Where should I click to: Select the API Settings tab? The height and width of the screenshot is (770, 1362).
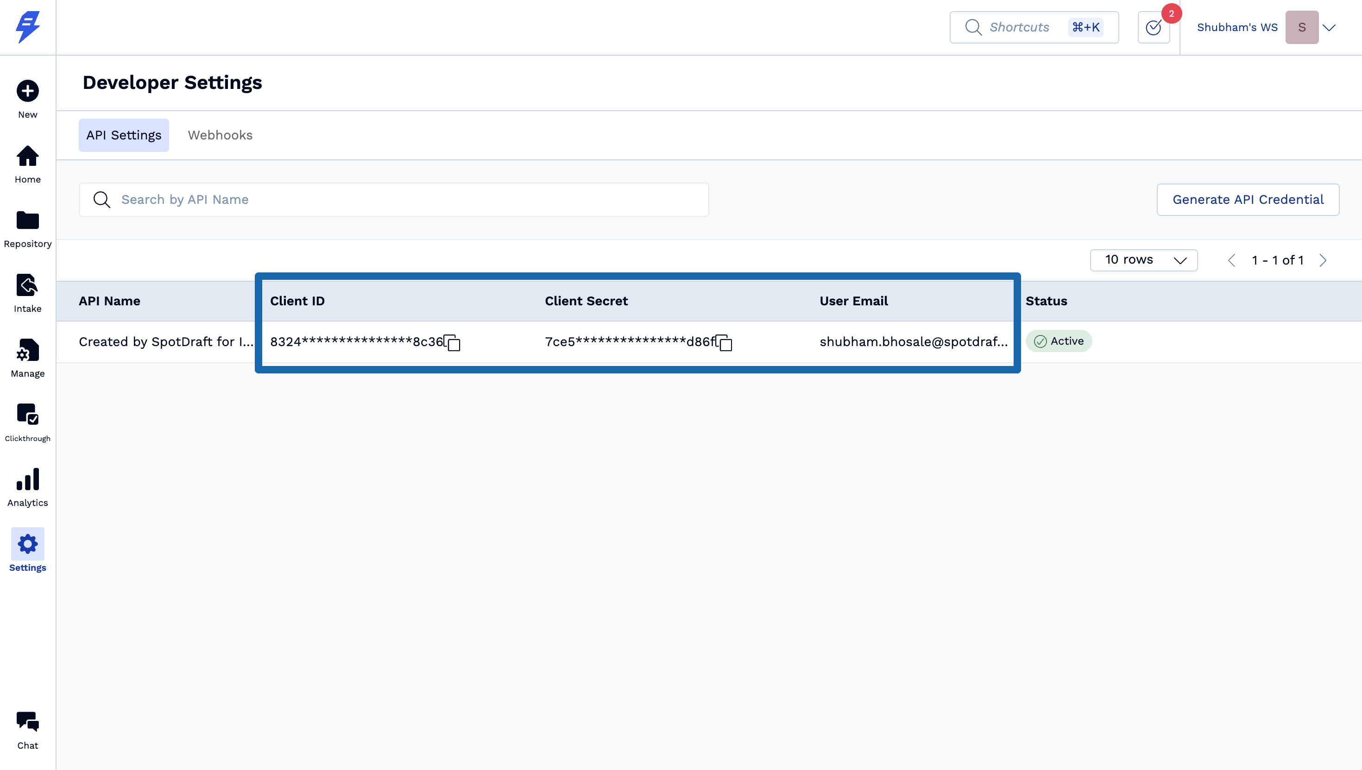coord(124,135)
